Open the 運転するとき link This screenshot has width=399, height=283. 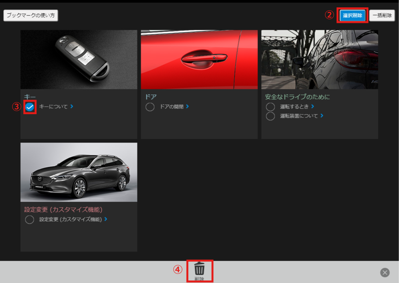pos(294,107)
